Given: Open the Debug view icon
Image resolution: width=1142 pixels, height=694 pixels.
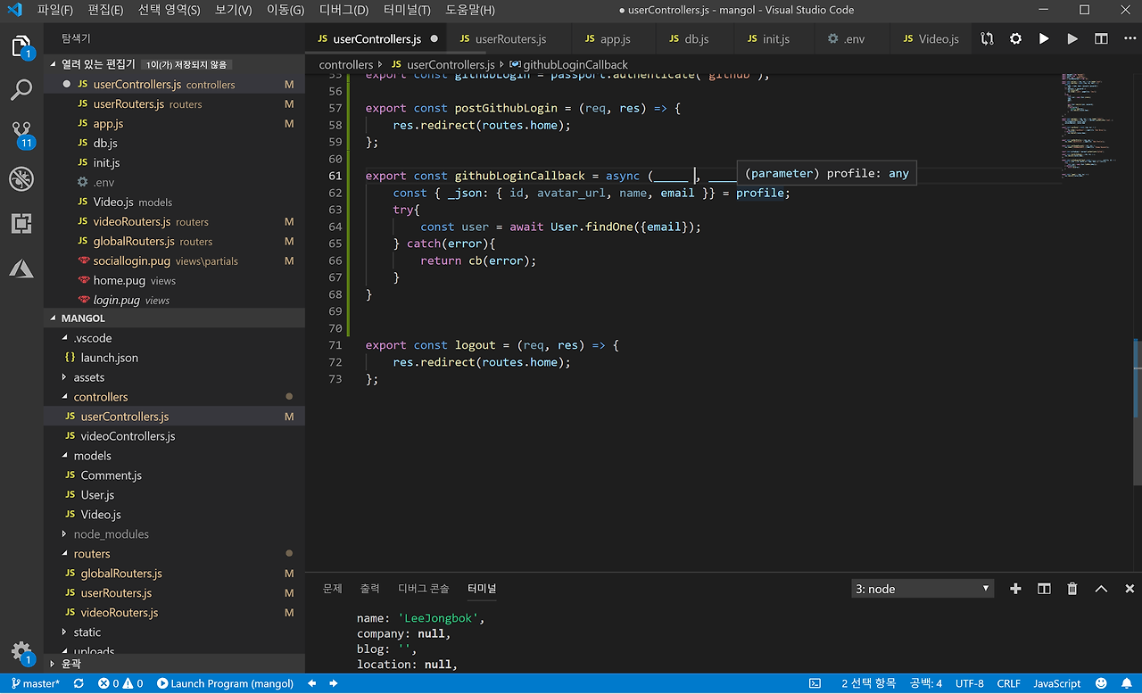Looking at the screenshot, I should [x=21, y=179].
